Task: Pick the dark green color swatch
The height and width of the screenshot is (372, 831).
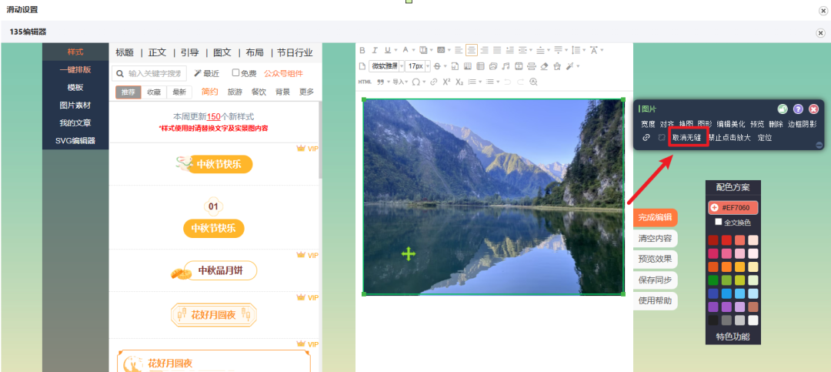Action: [713, 280]
